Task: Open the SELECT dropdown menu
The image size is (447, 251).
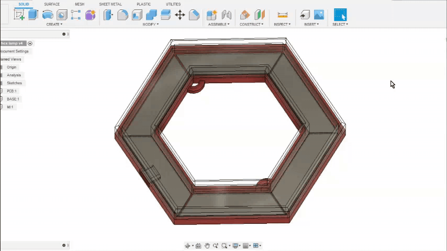Action: click(x=340, y=25)
